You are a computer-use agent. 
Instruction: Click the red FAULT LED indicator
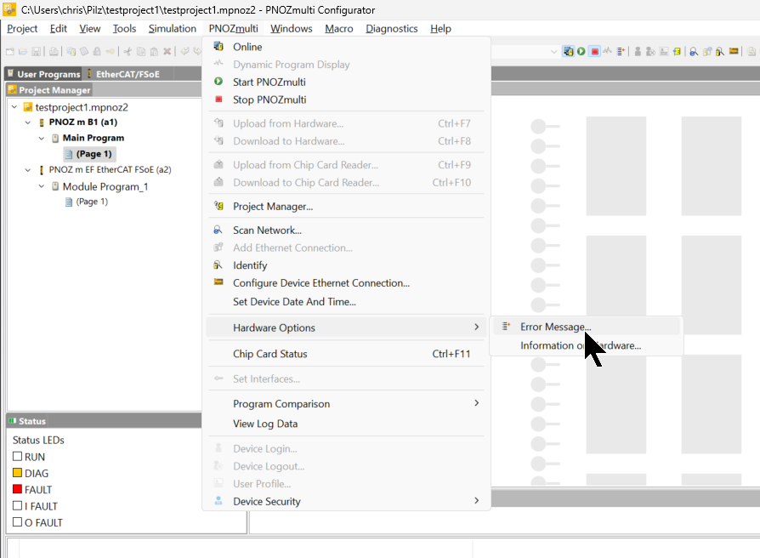pyautogui.click(x=18, y=489)
